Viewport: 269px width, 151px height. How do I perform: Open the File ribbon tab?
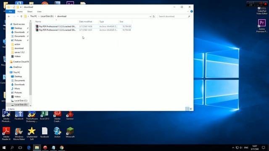click(10, 11)
